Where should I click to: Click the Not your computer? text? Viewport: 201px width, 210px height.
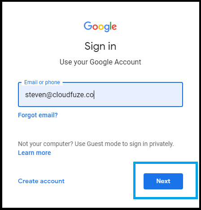click(x=45, y=144)
